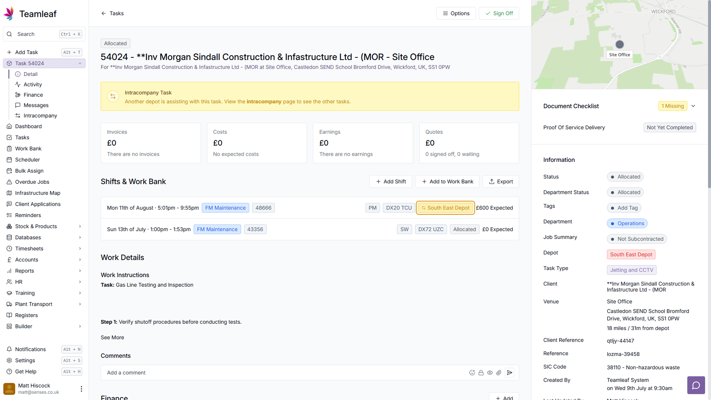The height and width of the screenshot is (400, 711).
Task: Open Work Bank in the sidebar
Action: [44, 149]
